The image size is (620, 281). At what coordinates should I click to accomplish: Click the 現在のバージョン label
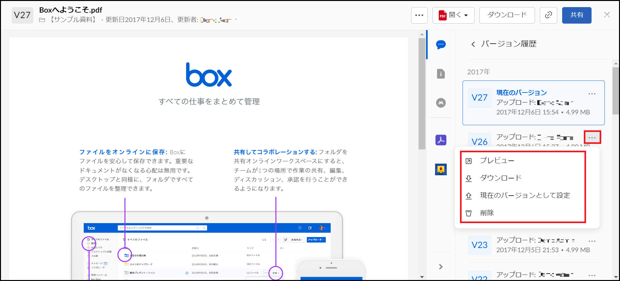point(521,93)
